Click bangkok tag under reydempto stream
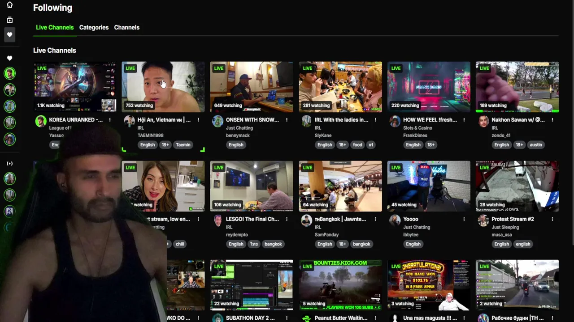The image size is (574, 322). 273,244
